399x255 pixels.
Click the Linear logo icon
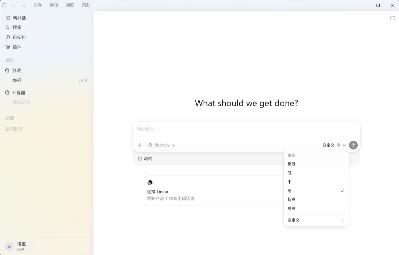tap(150, 182)
